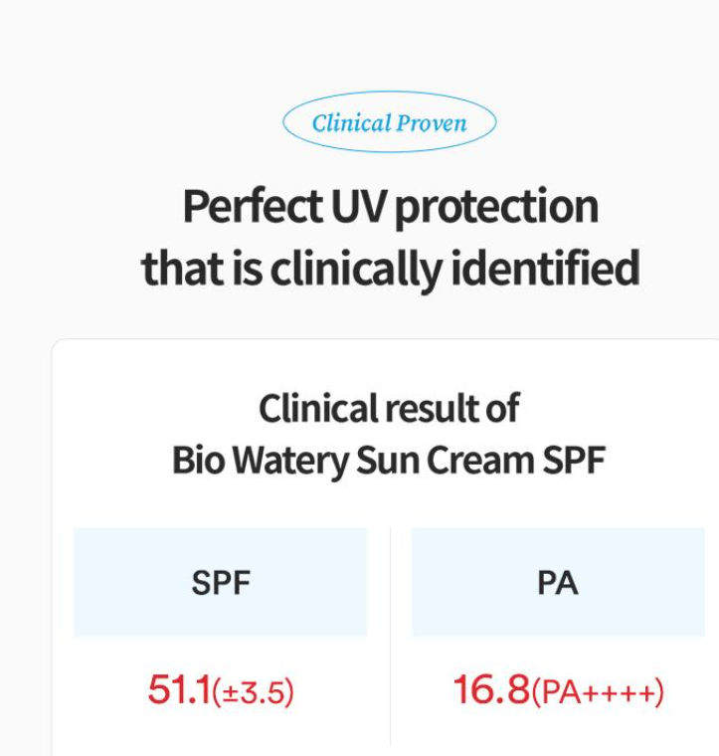The height and width of the screenshot is (756, 719).
Task: Click the Clinical Proven oval badge
Action: pos(390,122)
